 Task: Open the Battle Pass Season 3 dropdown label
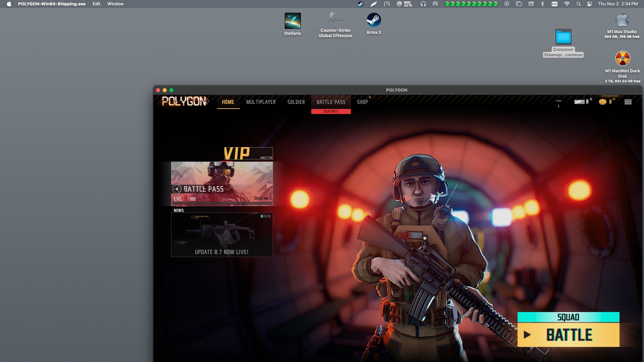pyautogui.click(x=331, y=110)
